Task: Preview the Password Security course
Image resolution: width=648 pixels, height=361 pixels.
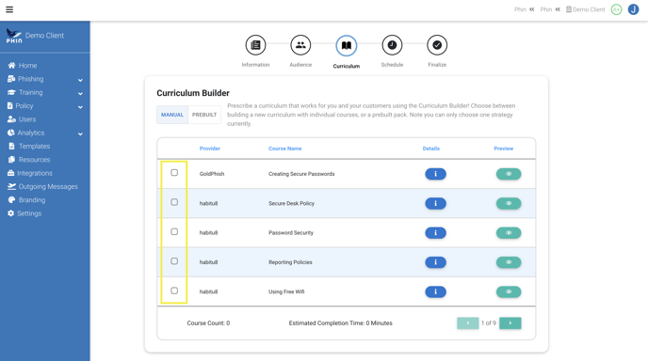Action: click(x=509, y=233)
